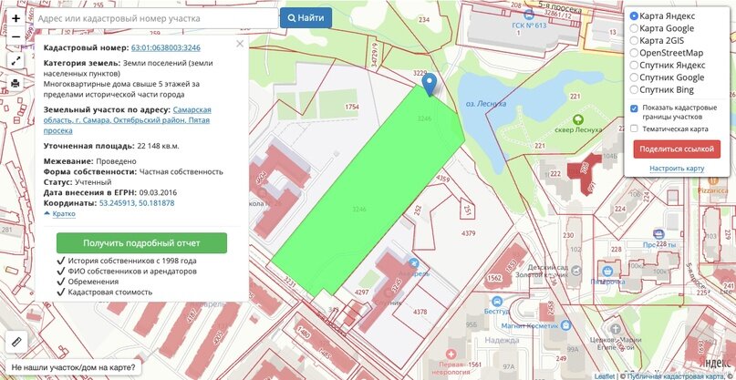736x380 pixels.
Task: Click the сквер Леснуха park icon
Action: pos(578,120)
